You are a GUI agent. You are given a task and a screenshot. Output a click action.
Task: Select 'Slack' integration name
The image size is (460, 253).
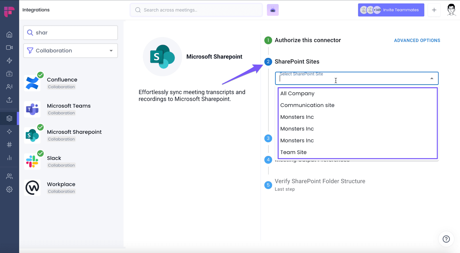pyautogui.click(x=54, y=158)
